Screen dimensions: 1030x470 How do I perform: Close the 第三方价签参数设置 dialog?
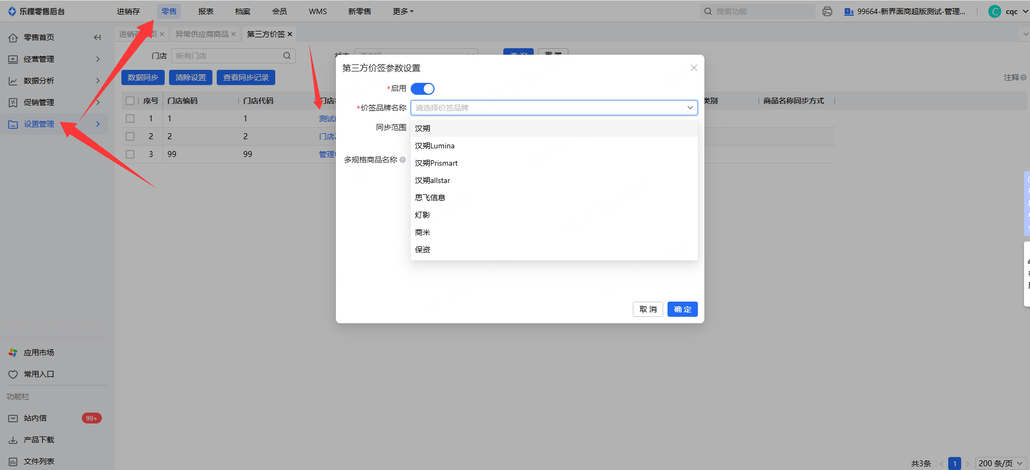point(694,68)
